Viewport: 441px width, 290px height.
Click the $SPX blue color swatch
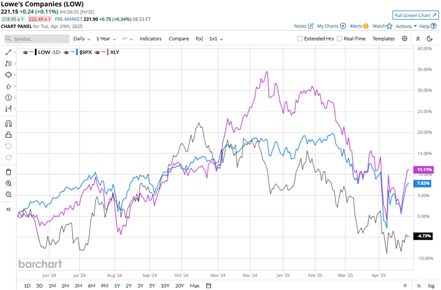[77, 52]
